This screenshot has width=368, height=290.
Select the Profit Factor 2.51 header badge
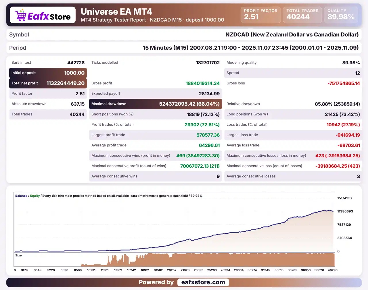pos(260,15)
